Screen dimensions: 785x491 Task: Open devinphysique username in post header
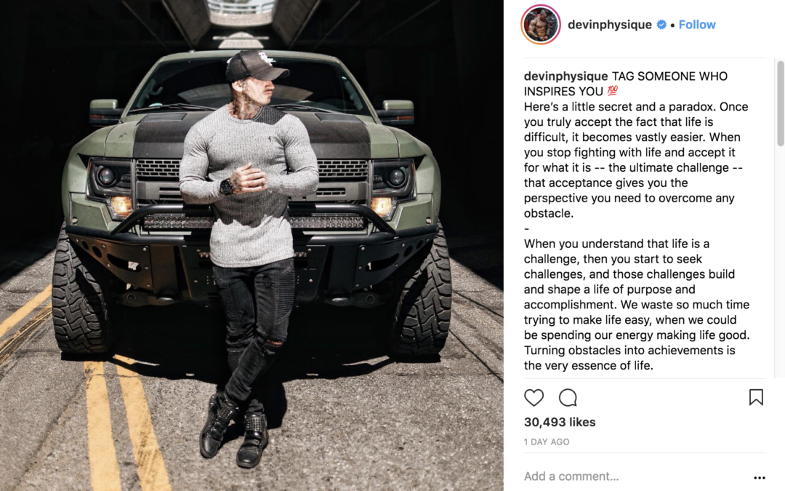tap(609, 25)
